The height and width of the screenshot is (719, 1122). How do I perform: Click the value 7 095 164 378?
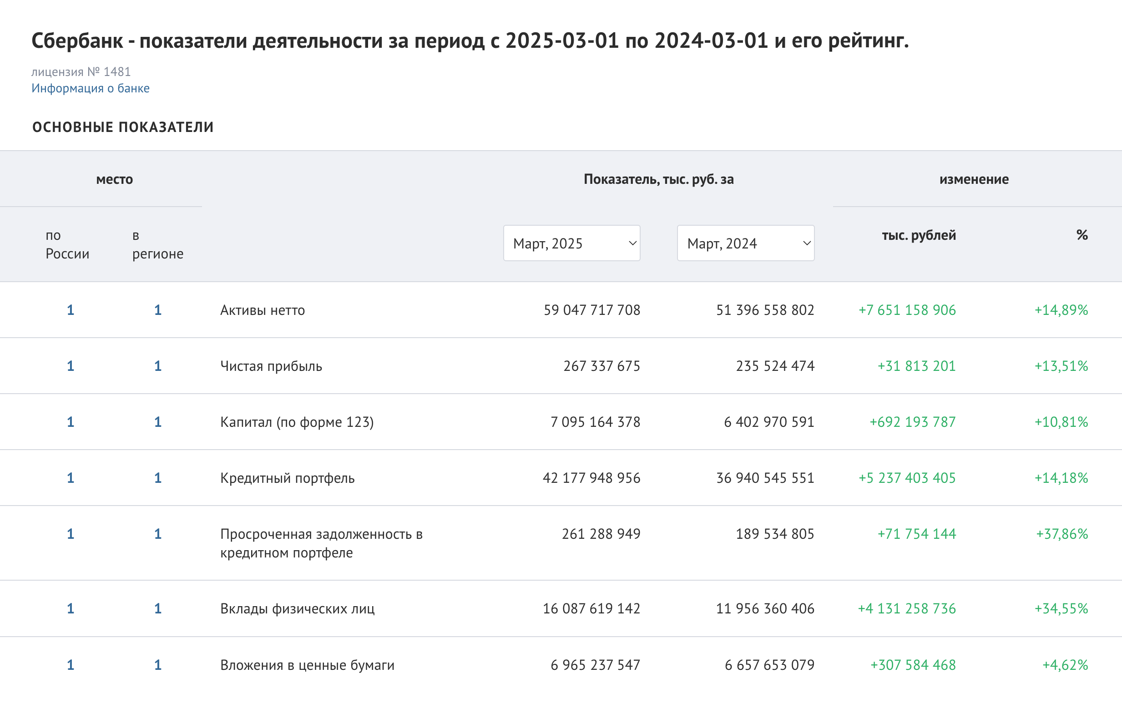click(x=596, y=422)
